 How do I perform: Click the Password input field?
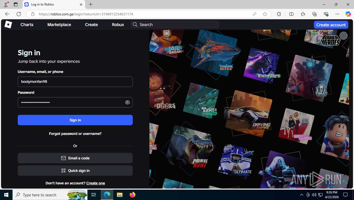tap(75, 102)
